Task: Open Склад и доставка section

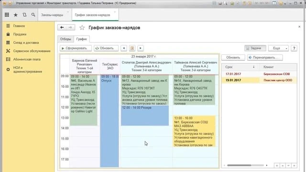Action: [26, 43]
